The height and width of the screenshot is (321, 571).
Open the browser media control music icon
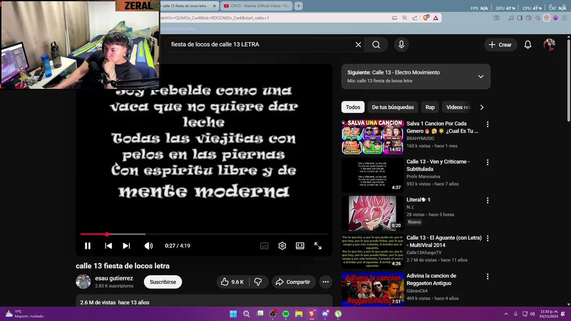pos(511,18)
